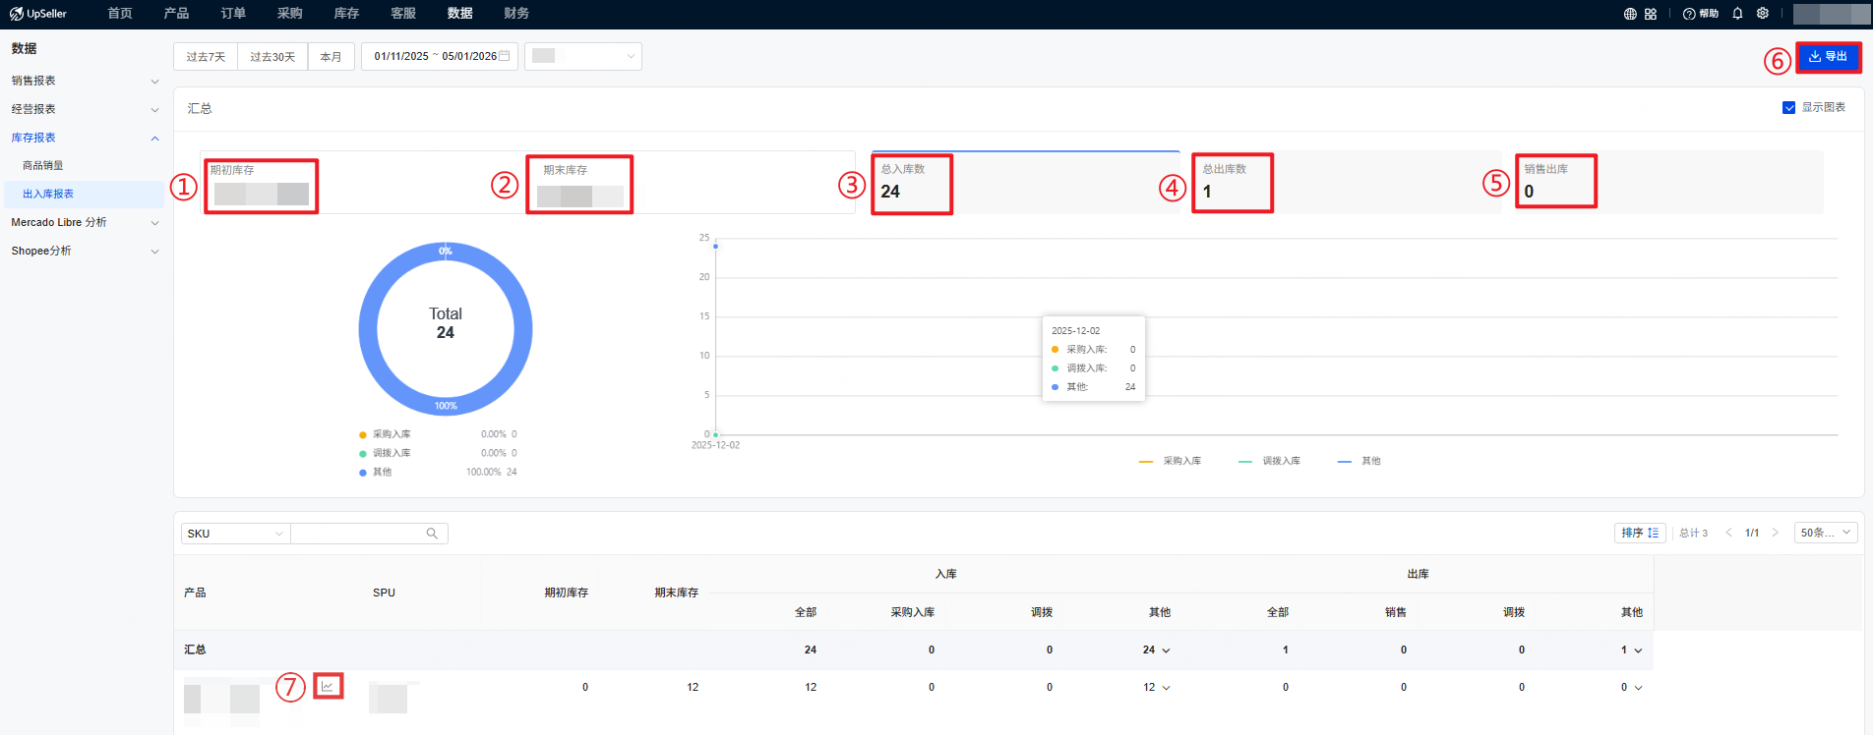Expand the 销售报表 sidebar section
This screenshot has width=1873, height=735.
click(x=84, y=81)
